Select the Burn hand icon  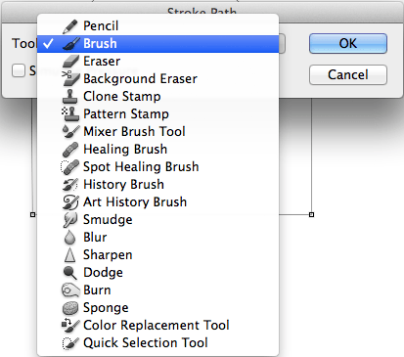click(70, 290)
